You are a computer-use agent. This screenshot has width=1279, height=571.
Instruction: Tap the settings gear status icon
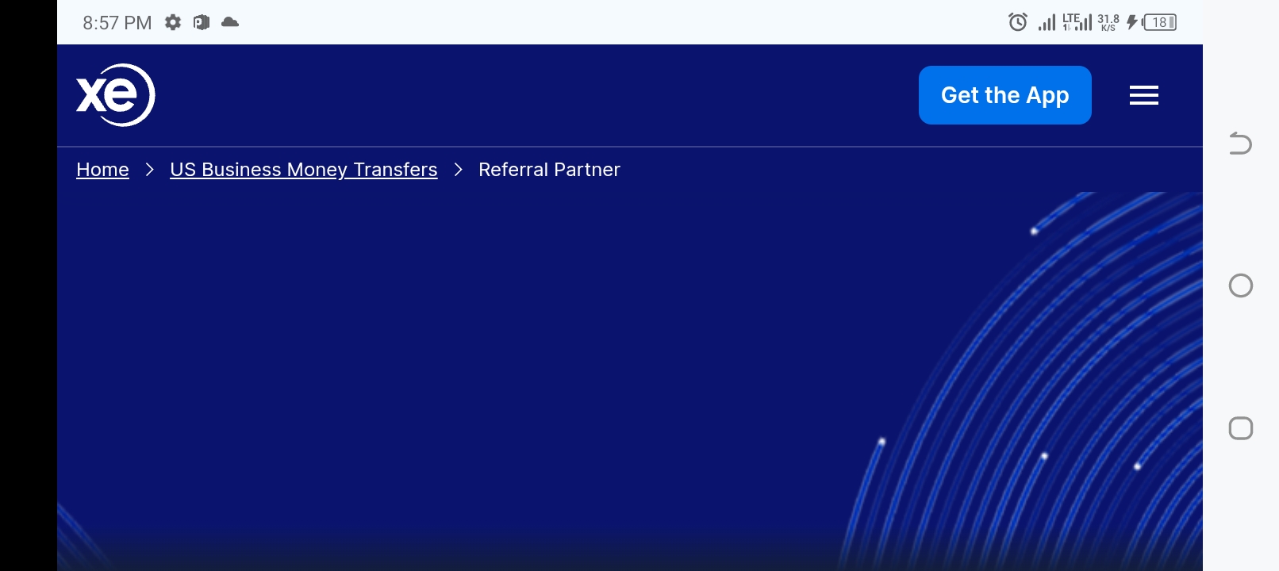point(173,22)
